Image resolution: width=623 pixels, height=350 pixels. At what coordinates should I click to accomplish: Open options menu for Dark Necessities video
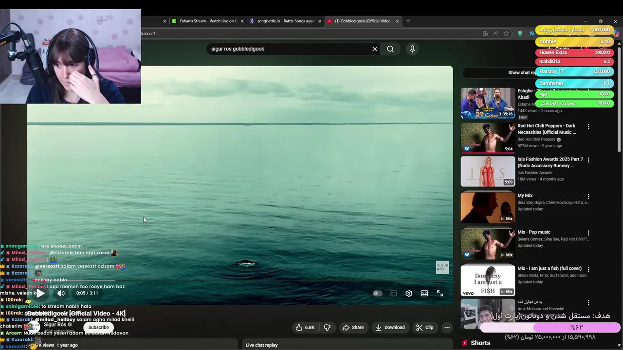(x=588, y=127)
